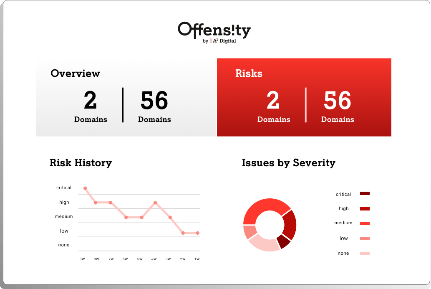The height and width of the screenshot is (289, 431).
Task: Click 'critical' on the Risk History y-axis
Action: tap(64, 188)
